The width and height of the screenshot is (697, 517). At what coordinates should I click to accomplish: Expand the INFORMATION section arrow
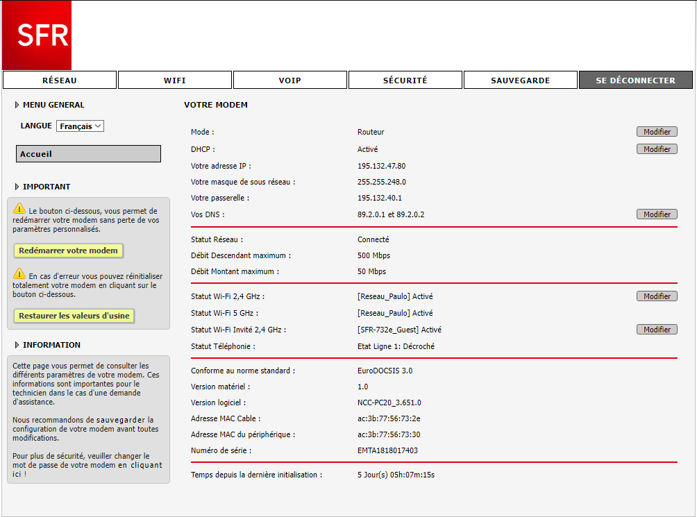tap(17, 346)
